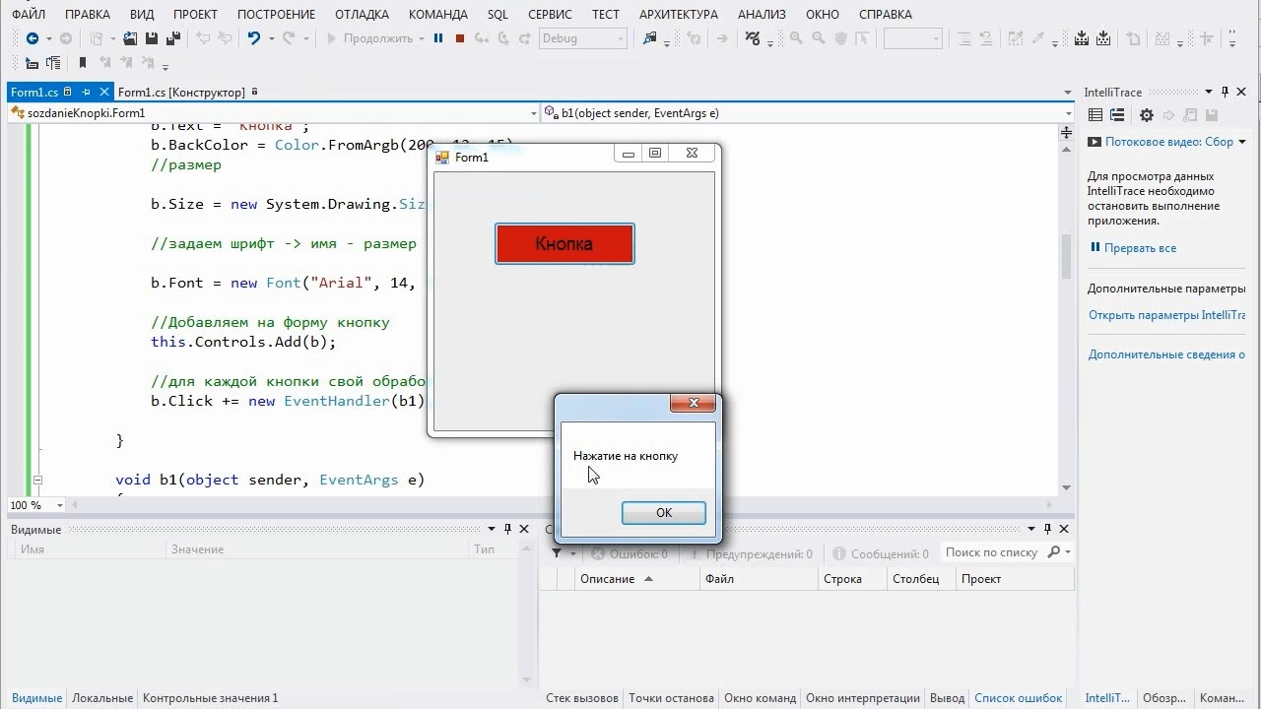Show IntelliTrace events list view icon
Image resolution: width=1261 pixels, height=709 pixels.
(1095, 115)
